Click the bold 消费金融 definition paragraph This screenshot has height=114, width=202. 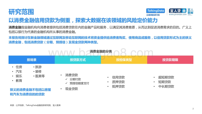[100, 30]
